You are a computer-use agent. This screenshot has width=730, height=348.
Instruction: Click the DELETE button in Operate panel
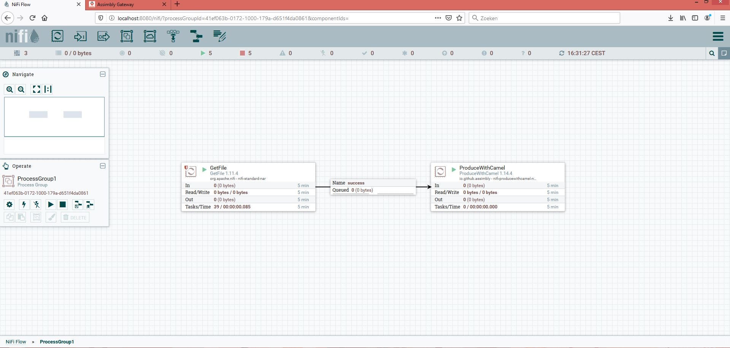(x=75, y=218)
